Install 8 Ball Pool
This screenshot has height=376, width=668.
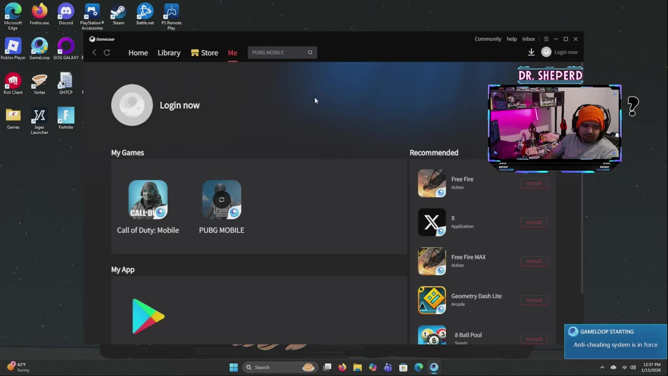tap(534, 339)
